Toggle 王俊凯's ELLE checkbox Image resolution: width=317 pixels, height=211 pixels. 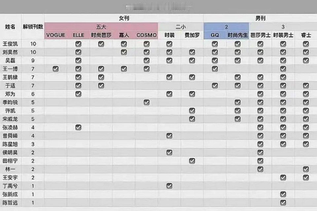[x=78, y=44]
